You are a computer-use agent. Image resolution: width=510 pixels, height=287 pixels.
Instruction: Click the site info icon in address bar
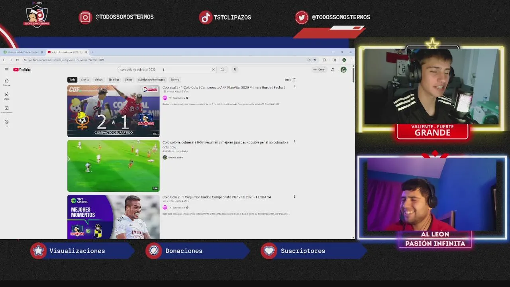point(25,60)
